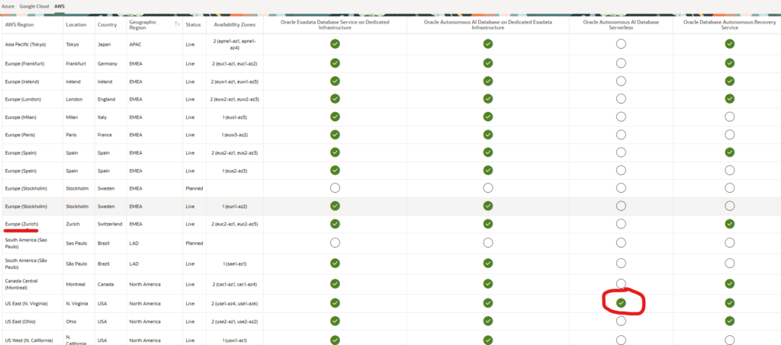Click N. Virginia row Serverless check icon
Image resolution: width=781 pixels, height=345 pixels.
(621, 303)
